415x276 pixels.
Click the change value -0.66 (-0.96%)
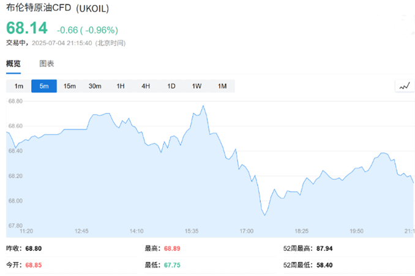click(x=88, y=30)
